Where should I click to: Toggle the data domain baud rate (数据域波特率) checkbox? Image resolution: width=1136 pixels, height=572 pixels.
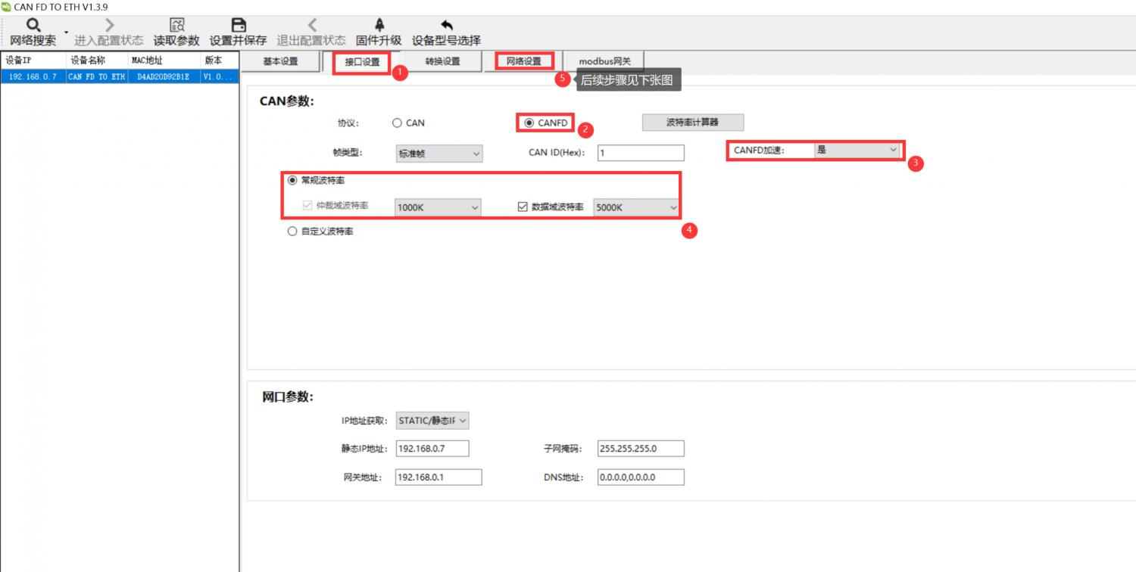pyautogui.click(x=522, y=207)
